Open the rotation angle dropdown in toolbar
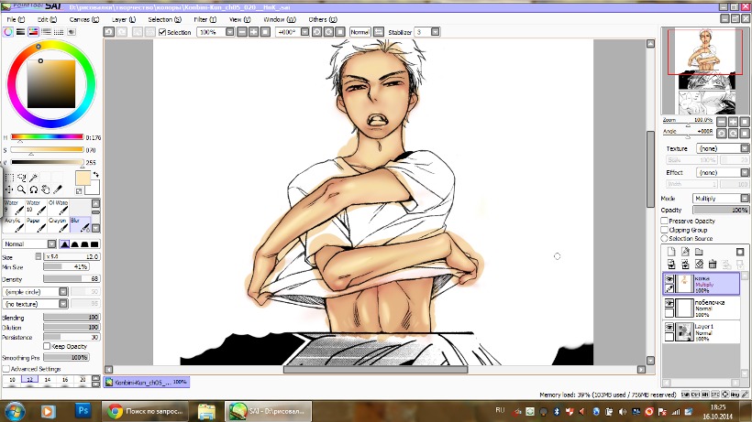The image size is (752, 422). pos(304,32)
